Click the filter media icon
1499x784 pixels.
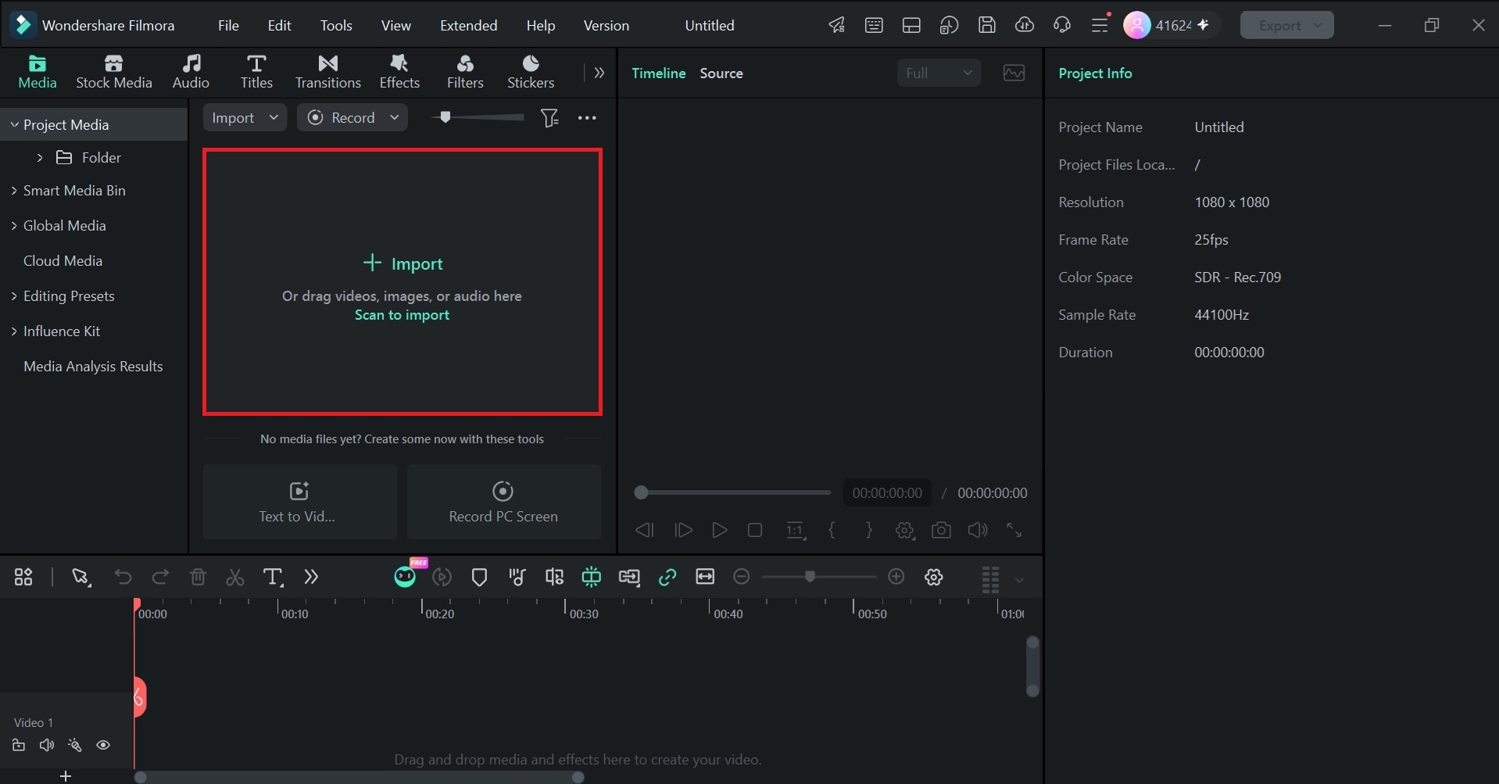point(549,118)
